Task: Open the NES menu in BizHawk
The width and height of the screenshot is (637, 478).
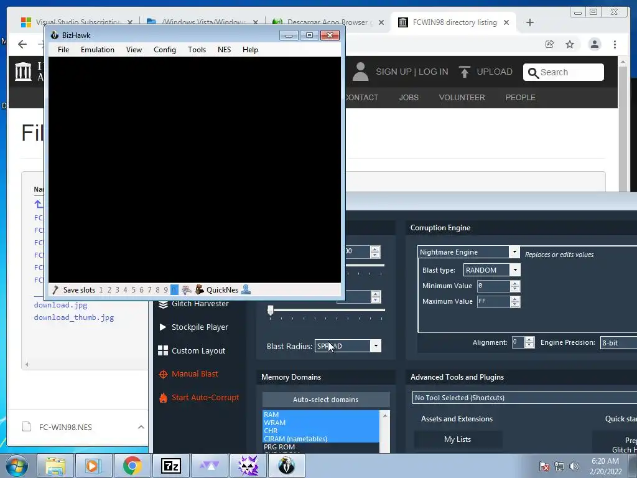Action: tap(224, 50)
